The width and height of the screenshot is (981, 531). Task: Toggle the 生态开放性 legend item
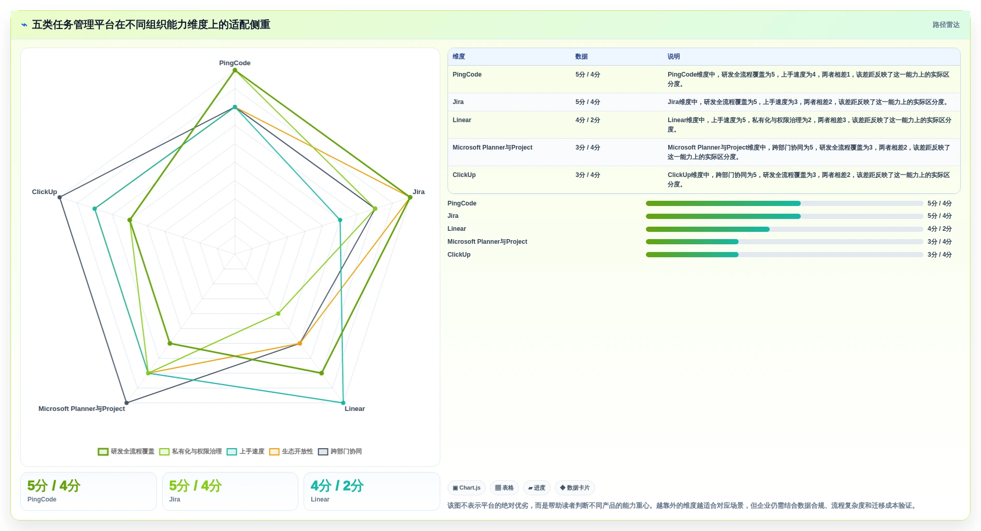pyautogui.click(x=291, y=451)
